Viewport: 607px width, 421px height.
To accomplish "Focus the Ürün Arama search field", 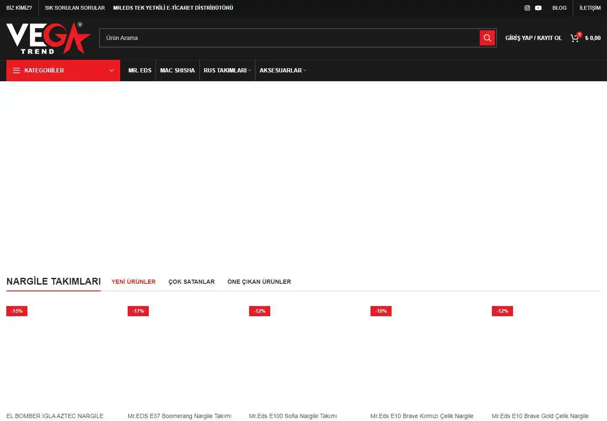I will [290, 38].
